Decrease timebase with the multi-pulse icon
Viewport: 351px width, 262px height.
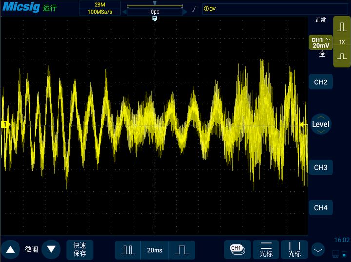click(x=128, y=250)
